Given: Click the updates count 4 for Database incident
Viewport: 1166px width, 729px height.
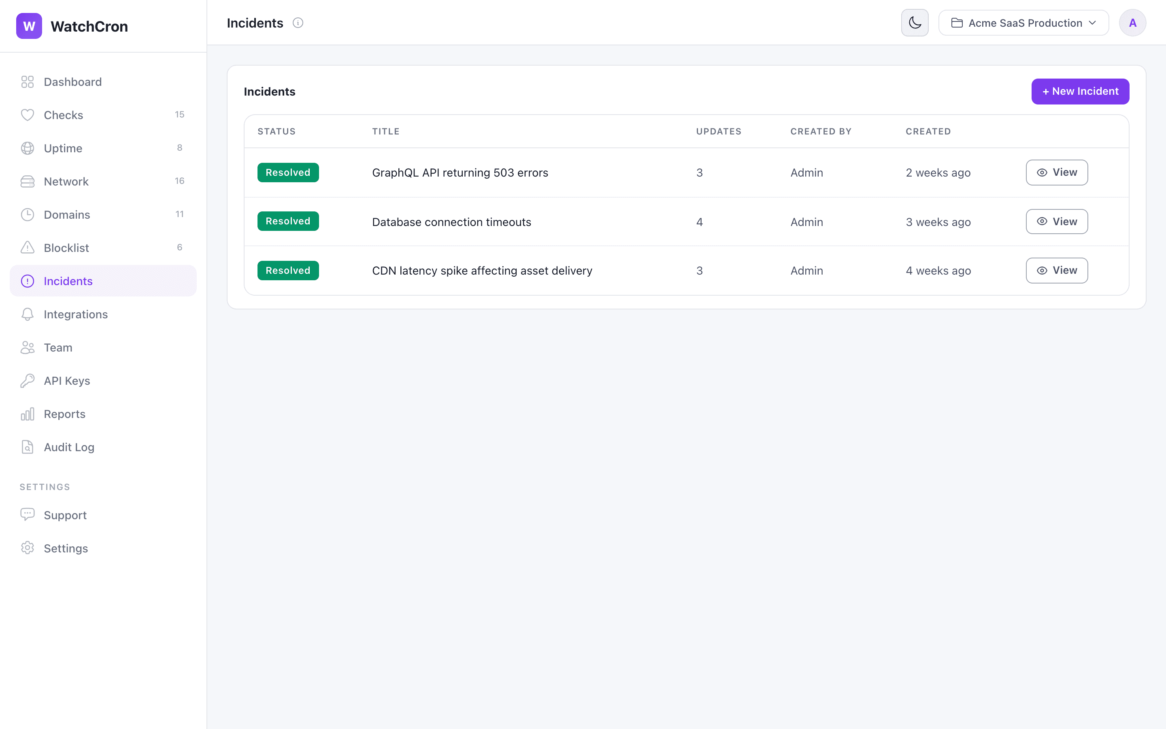Looking at the screenshot, I should tap(700, 222).
